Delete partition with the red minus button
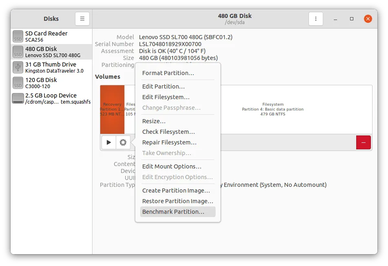This screenshot has height=266, width=388. 363,142
